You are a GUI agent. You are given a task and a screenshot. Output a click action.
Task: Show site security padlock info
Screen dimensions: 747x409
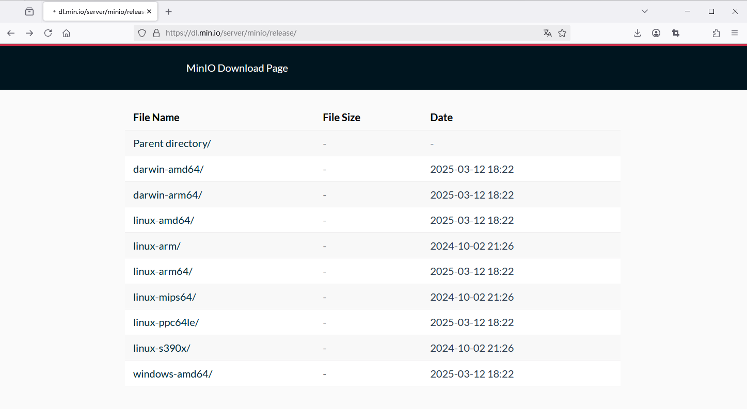[156, 33]
